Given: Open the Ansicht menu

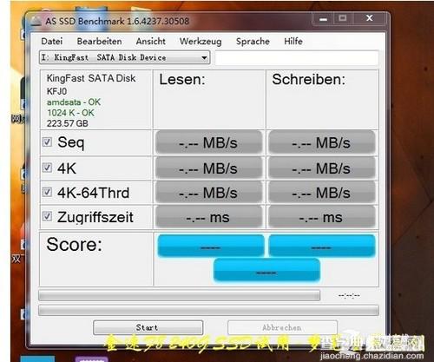Looking at the screenshot, I should 151,42.
